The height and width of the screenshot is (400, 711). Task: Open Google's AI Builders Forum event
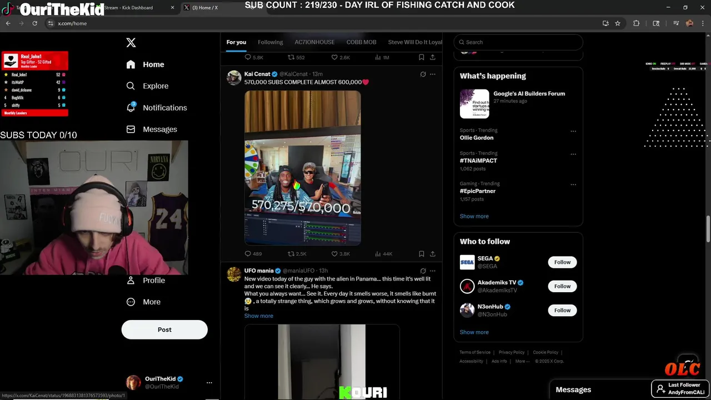click(518, 104)
